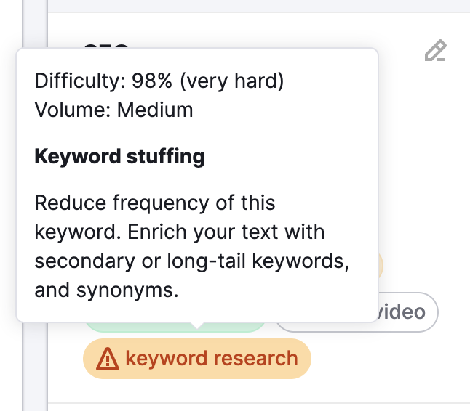Click the pencil edit icon in SEO section
The height and width of the screenshot is (411, 470).
(435, 52)
